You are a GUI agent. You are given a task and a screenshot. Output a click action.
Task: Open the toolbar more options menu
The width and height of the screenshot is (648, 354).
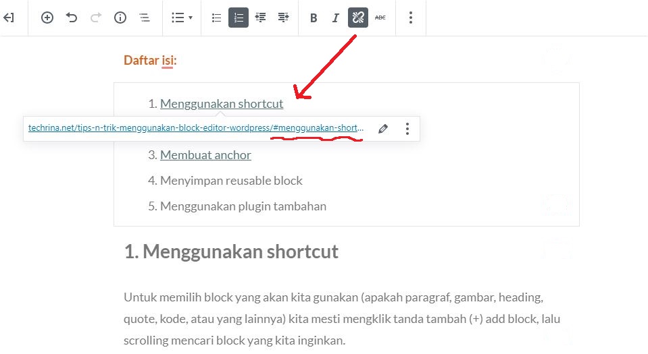click(x=410, y=18)
